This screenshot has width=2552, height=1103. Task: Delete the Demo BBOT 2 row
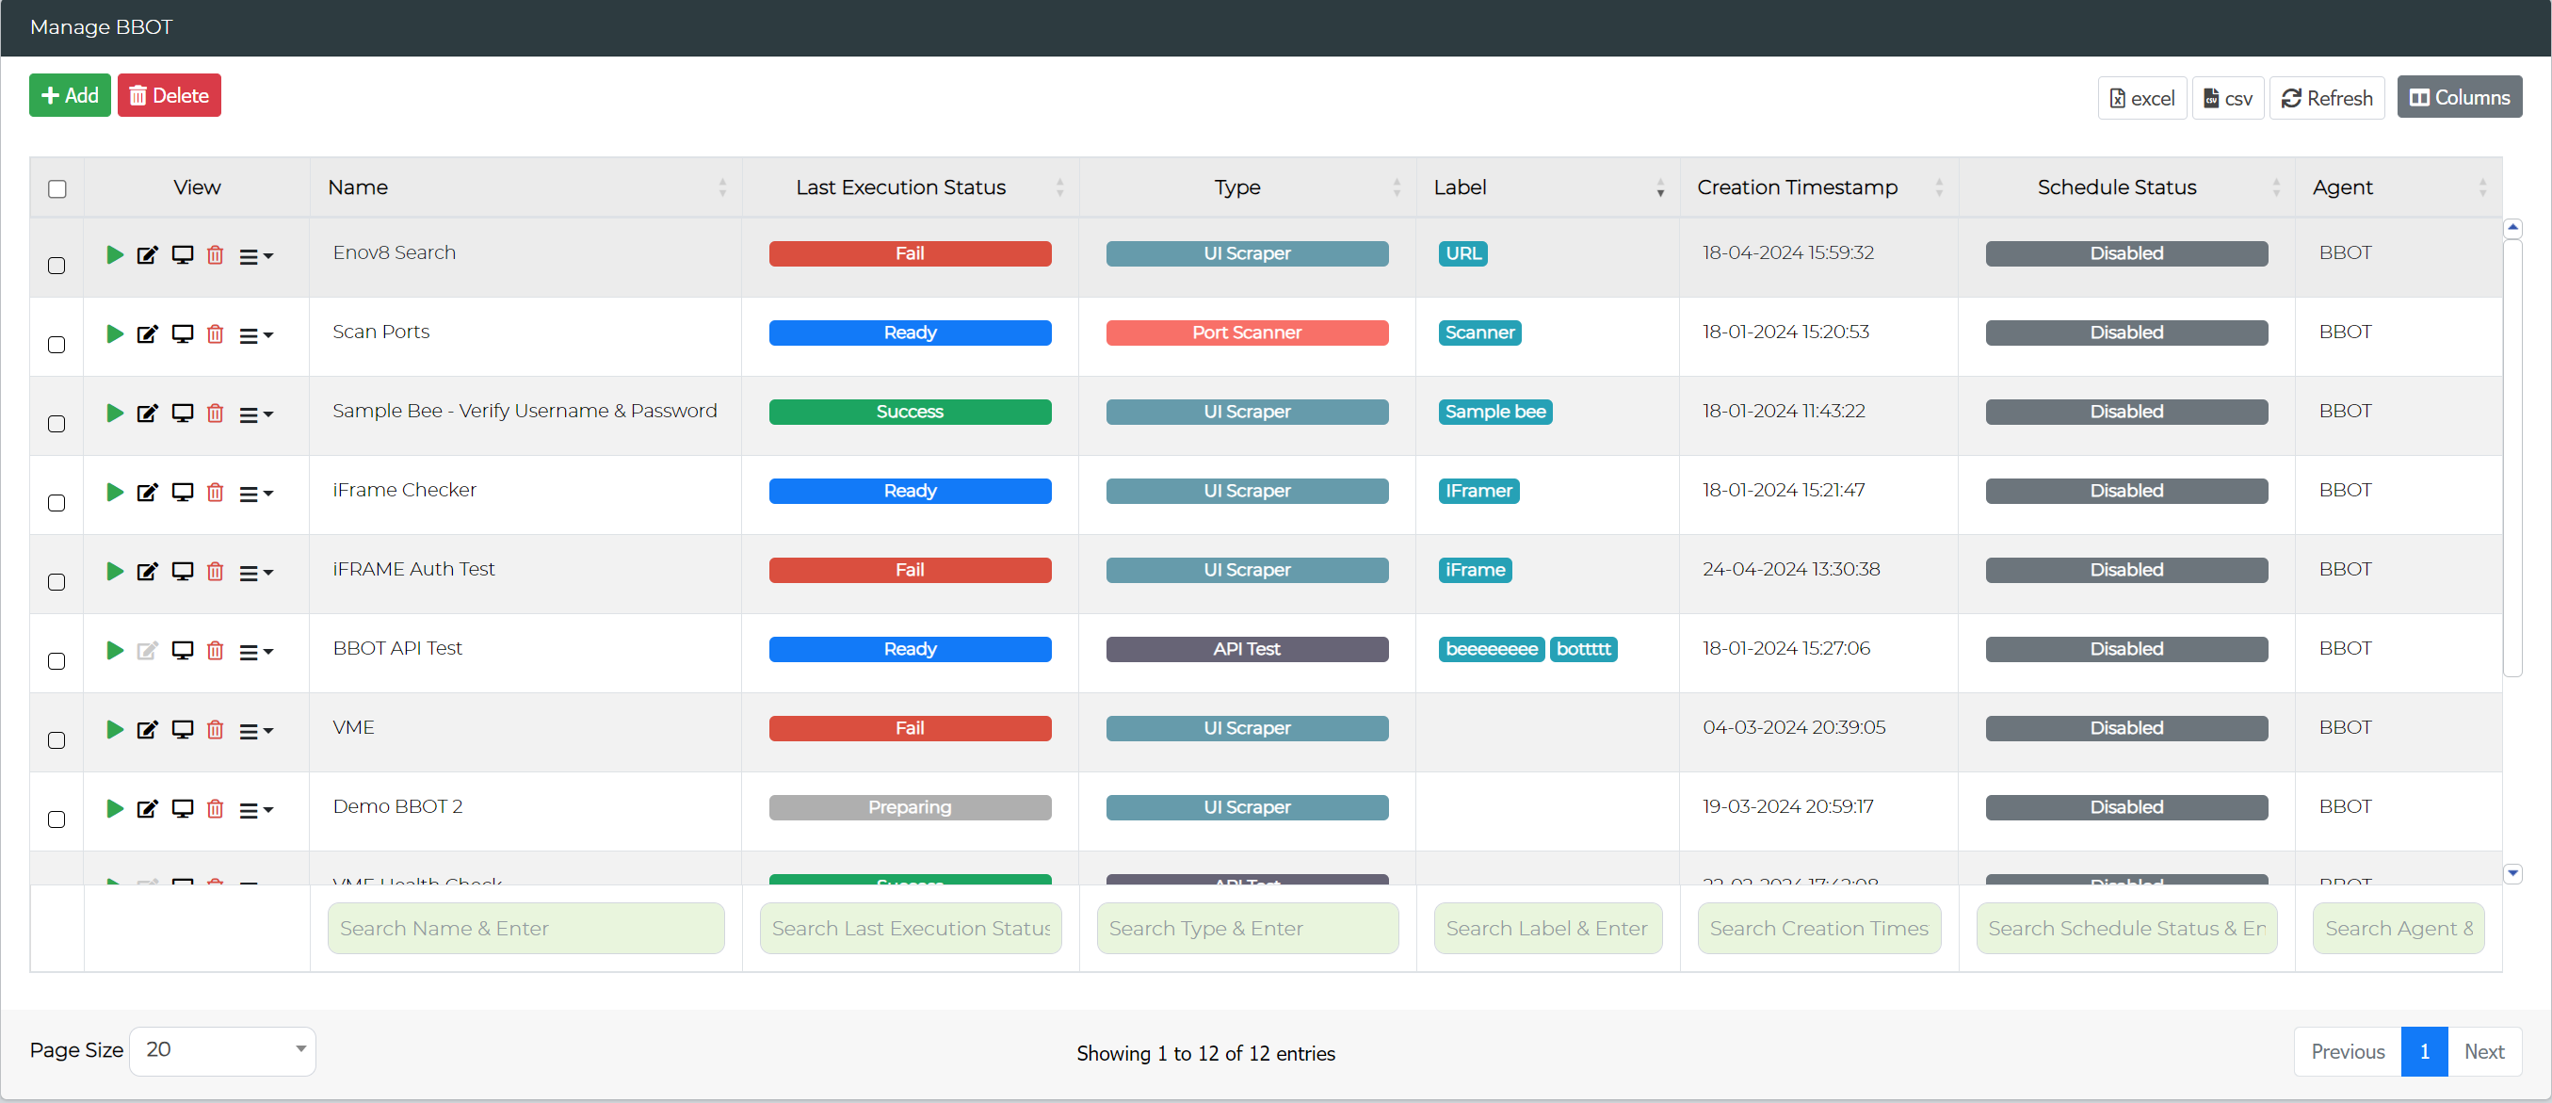point(215,810)
